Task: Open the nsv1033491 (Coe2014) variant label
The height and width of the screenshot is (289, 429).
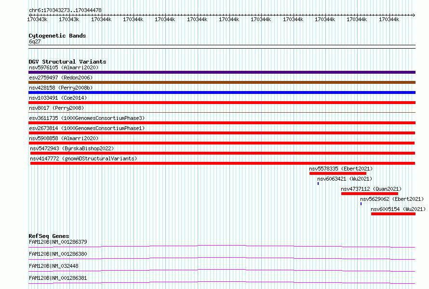Action: 58,98
